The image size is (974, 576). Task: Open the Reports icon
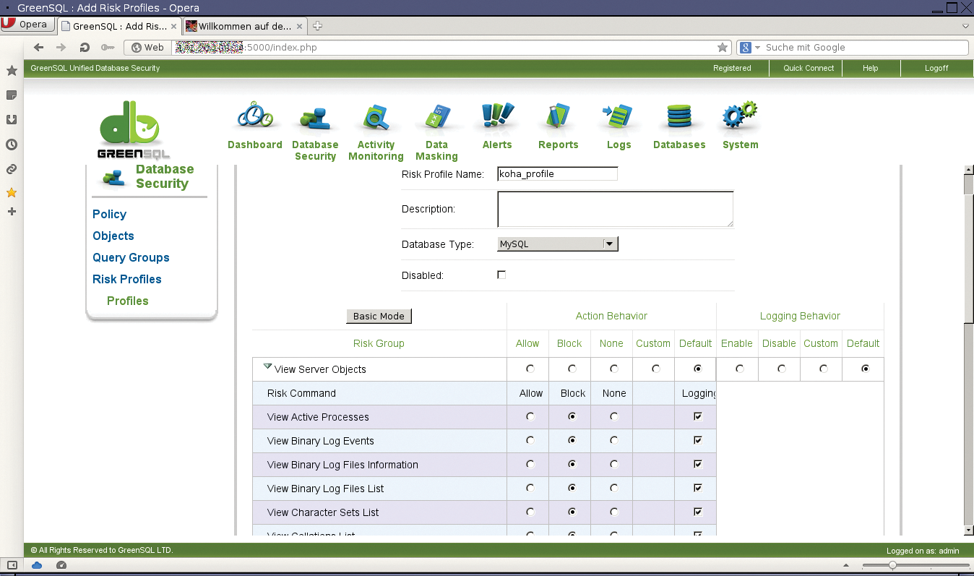tap(558, 116)
